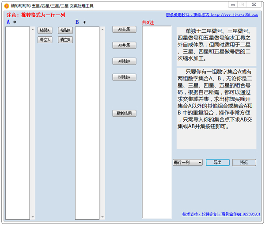Copy results with 复制结果 button
The image size is (265, 225).
coord(124,113)
